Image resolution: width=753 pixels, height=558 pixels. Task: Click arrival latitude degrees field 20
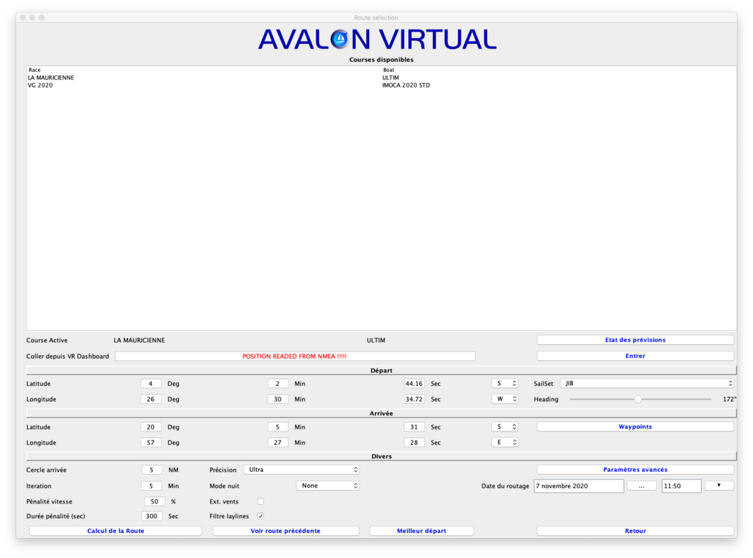click(x=151, y=427)
